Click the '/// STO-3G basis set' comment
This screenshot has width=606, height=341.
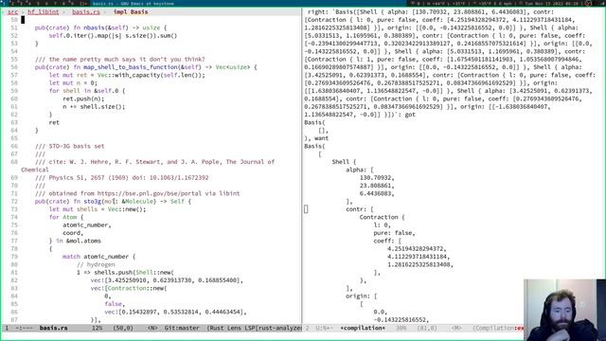coord(69,146)
